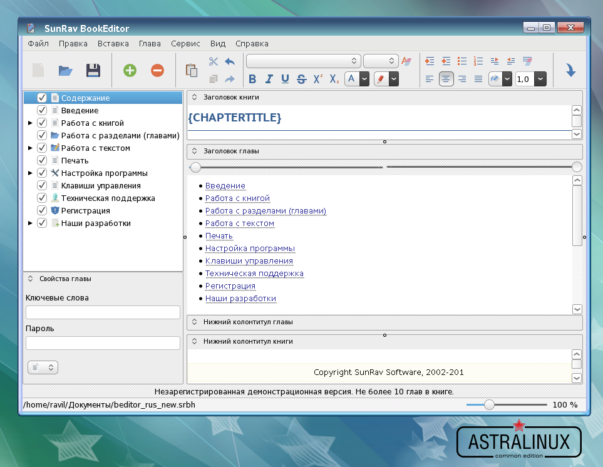The height and width of the screenshot is (467, 603).
Task: Follow the Работа с книгой link
Action: (x=238, y=198)
